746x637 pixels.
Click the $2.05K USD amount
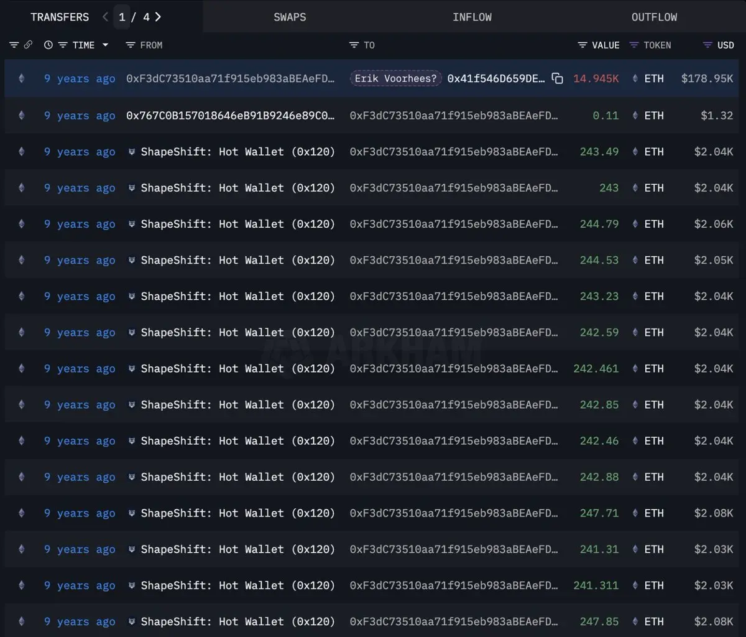click(714, 260)
